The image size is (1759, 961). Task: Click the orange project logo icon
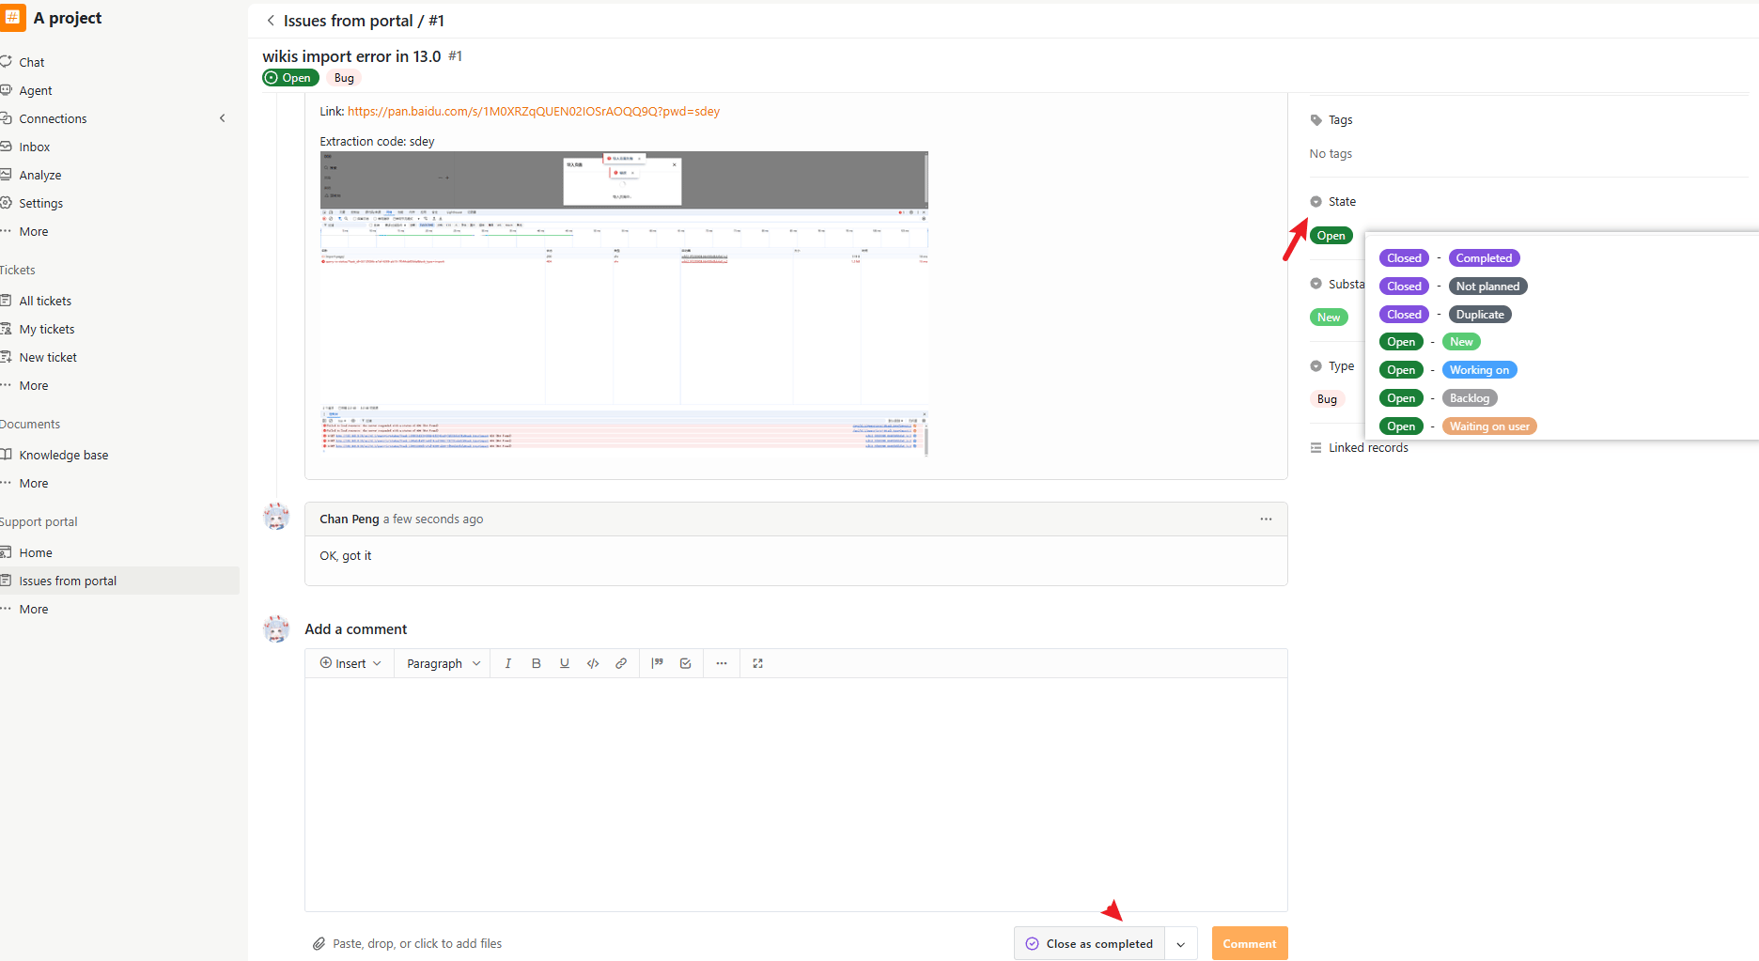click(x=13, y=18)
